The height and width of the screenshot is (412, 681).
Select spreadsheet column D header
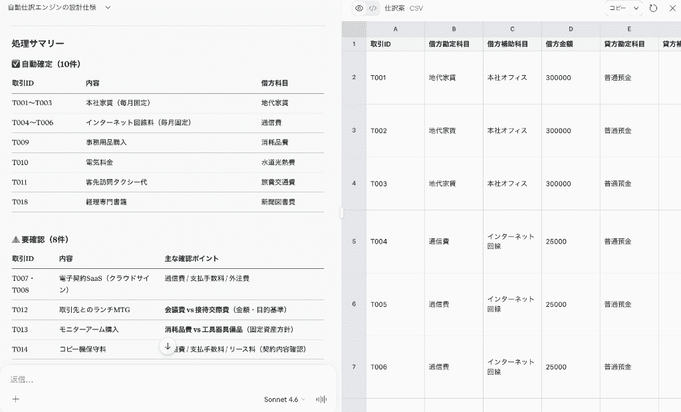click(571, 29)
